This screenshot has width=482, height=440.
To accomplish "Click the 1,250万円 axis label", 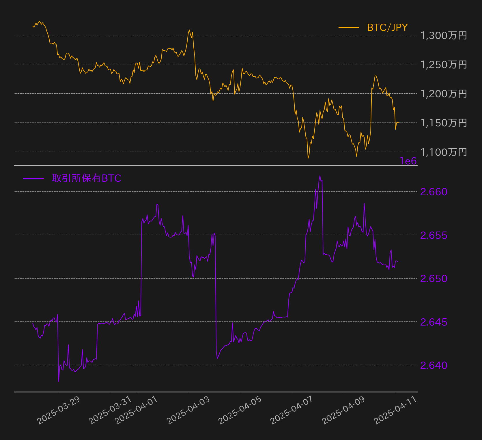I will point(444,65).
